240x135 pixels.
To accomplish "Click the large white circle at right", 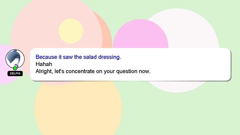I will (191, 29).
